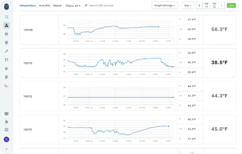Screen dimensions: 242x154
Task: Click the current reading 38.5°F
Action: [x=219, y=62]
